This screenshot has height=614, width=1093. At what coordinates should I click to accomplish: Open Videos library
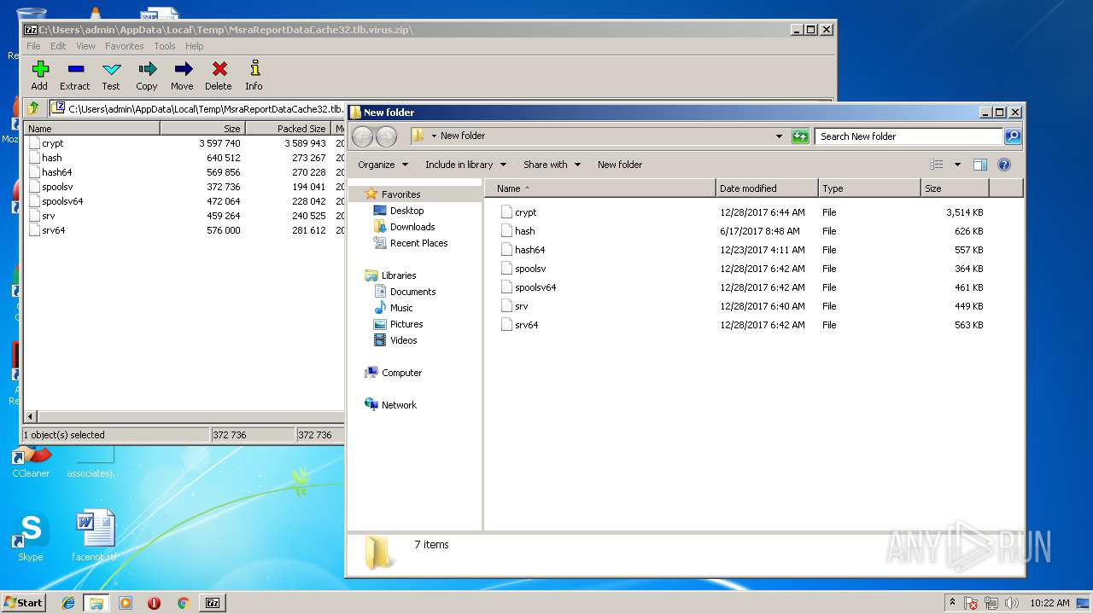(x=403, y=340)
